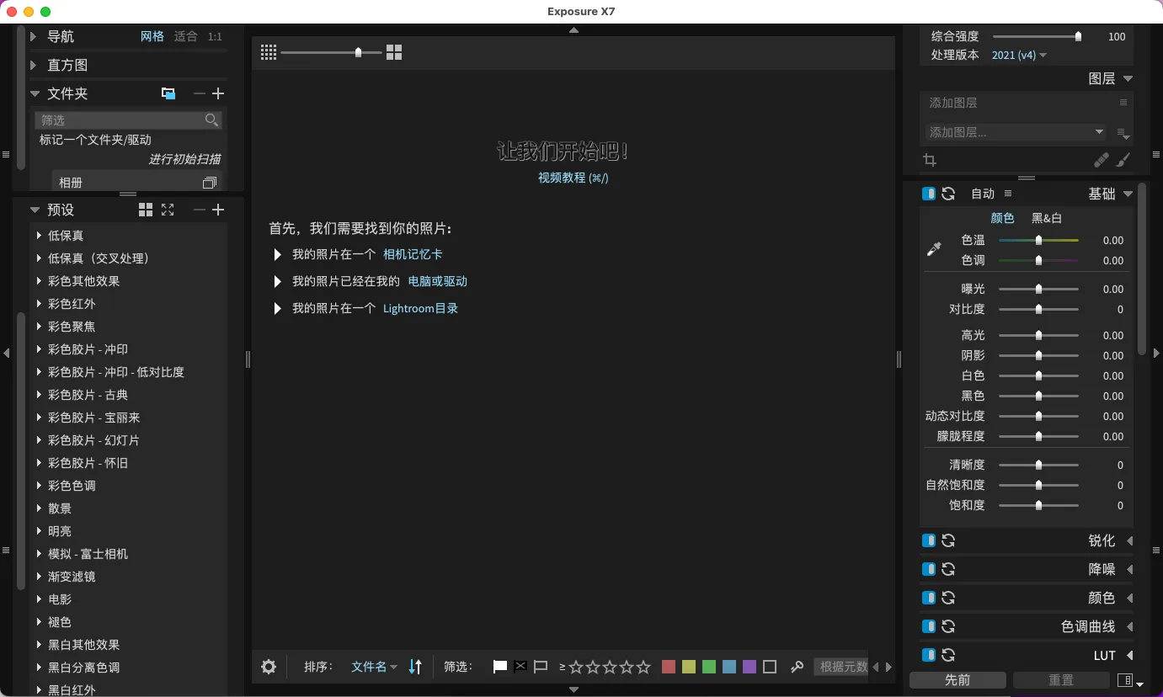This screenshot has height=697, width=1163.
Task: Remove folder with minus in 文件夹
Action: pyautogui.click(x=199, y=93)
